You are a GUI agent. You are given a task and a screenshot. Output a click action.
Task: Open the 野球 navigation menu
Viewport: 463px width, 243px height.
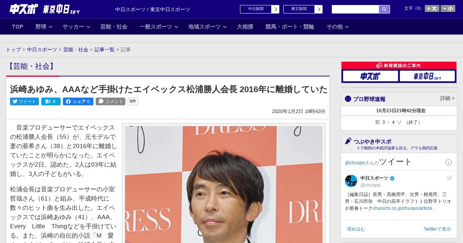pos(41,27)
